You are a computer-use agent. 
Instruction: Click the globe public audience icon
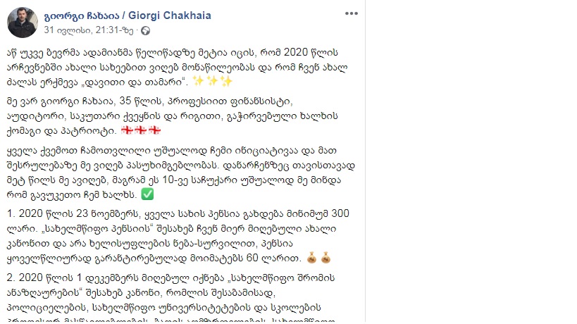pyautogui.click(x=146, y=30)
